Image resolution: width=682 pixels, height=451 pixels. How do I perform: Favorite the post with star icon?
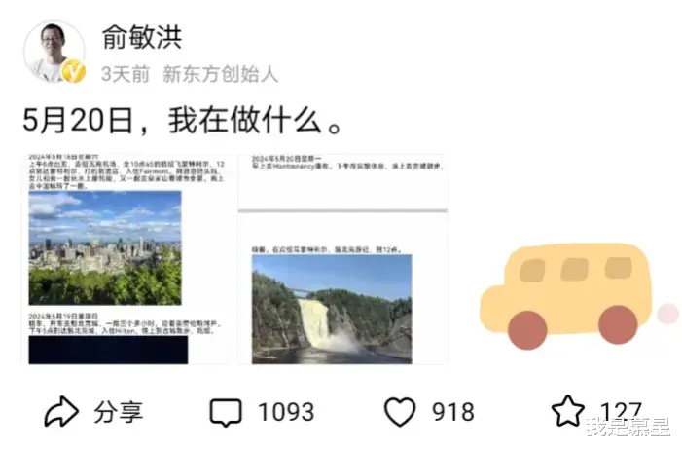(567, 411)
